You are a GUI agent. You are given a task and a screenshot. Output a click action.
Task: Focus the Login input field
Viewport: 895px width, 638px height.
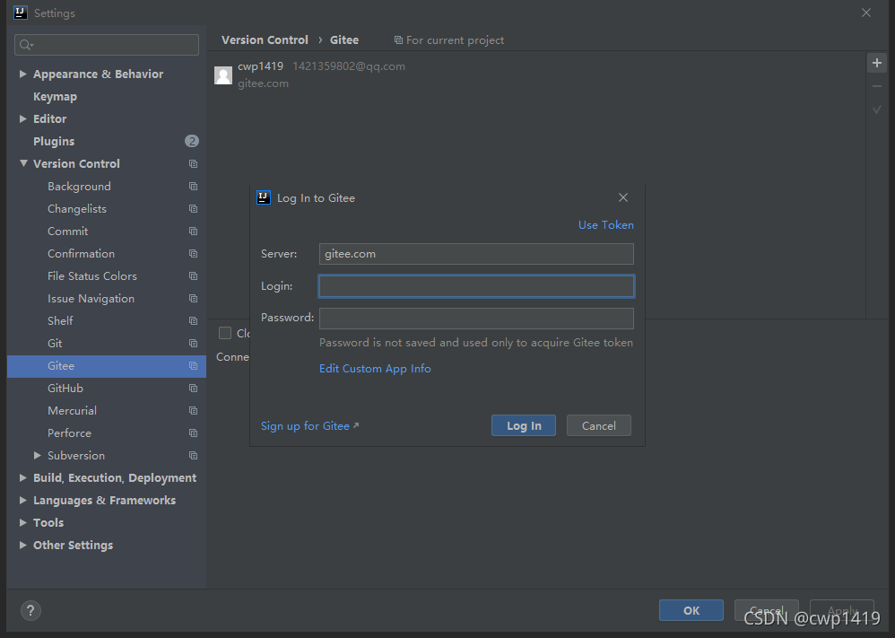coord(476,286)
